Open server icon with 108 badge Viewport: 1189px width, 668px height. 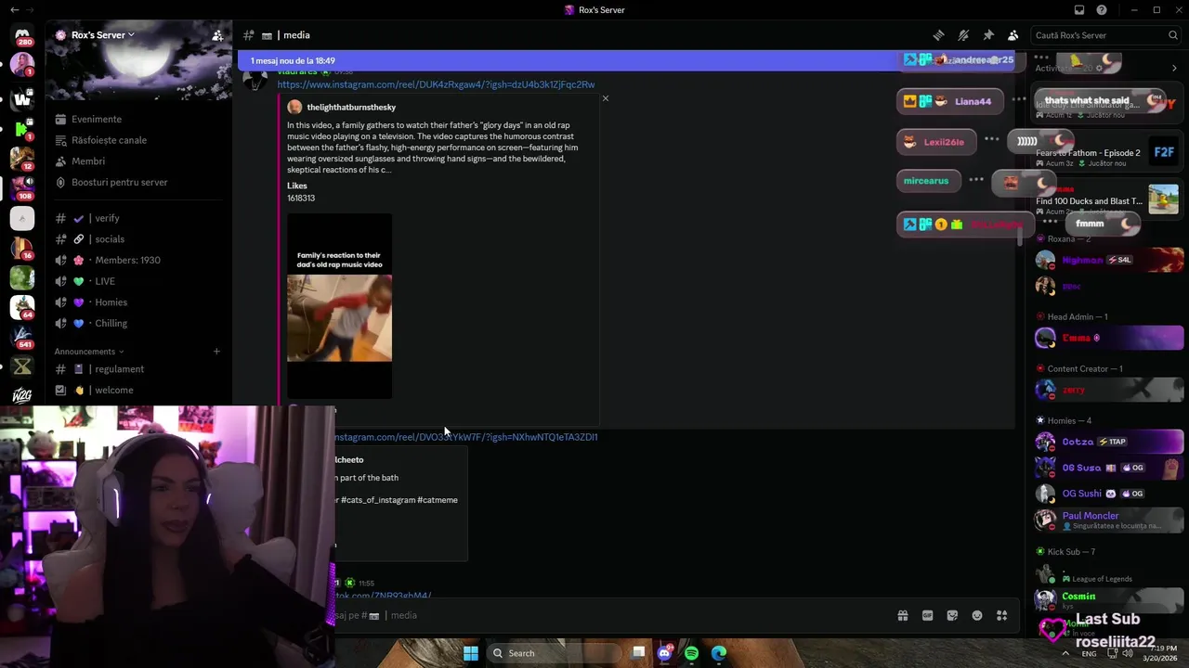tap(22, 188)
